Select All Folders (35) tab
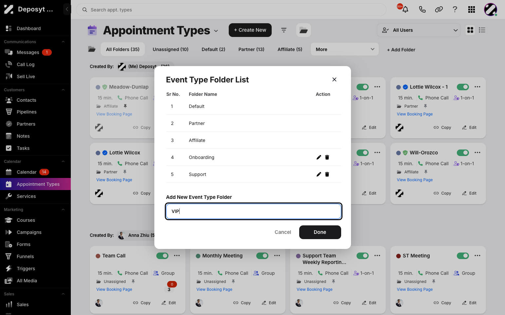Screen dimensions: 505x315 click(123, 49)
